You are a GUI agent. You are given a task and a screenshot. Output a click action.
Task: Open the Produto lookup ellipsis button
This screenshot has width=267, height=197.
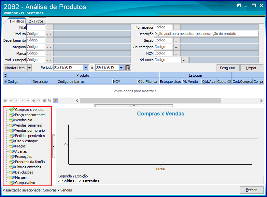pyautogui.click(x=49, y=34)
